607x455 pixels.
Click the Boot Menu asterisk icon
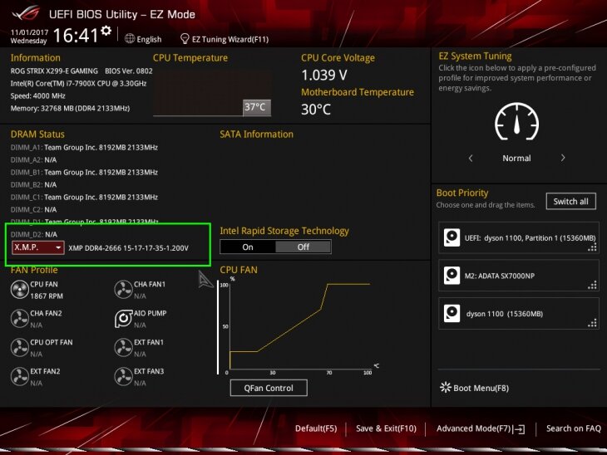[445, 388]
